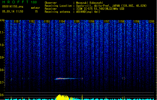This screenshot has width=157, height=100.
Task: Click the red echo spike near 1158
Action: 124,78
